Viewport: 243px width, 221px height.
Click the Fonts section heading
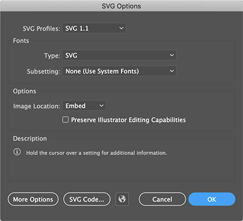coord(21,41)
